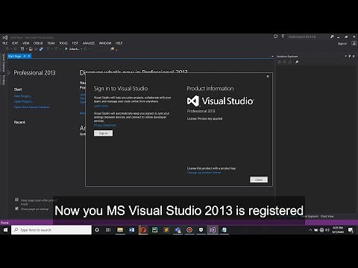Viewport: 358px width, 268px height.
Task: Toggle auto-hide pin on Solution Explorer
Action: pos(350,57)
